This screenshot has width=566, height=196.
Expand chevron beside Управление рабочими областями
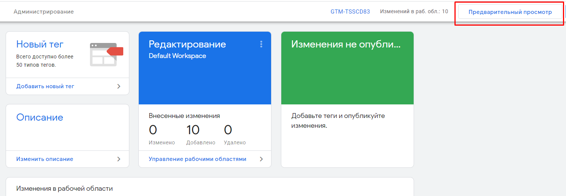tap(261, 159)
